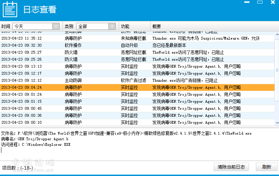Screen dimensions: 279x176
Task: Click the log list scrollbar thumb
Action: click(277, 70)
